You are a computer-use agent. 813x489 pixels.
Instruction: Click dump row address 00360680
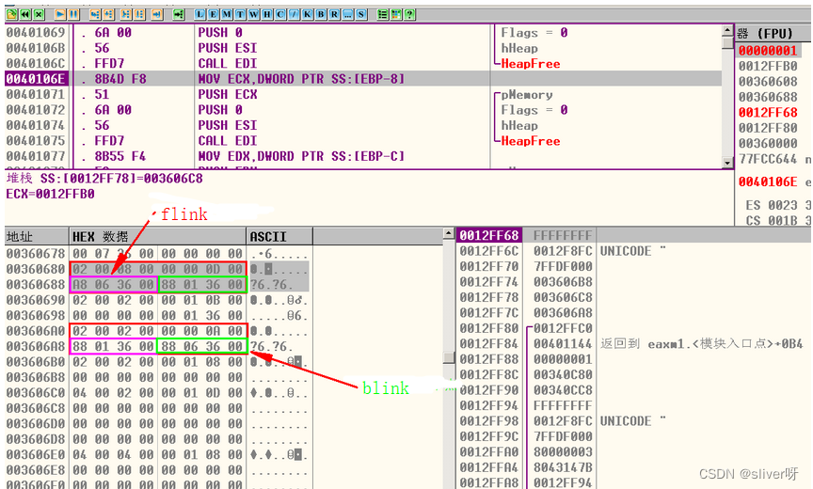coord(36,269)
